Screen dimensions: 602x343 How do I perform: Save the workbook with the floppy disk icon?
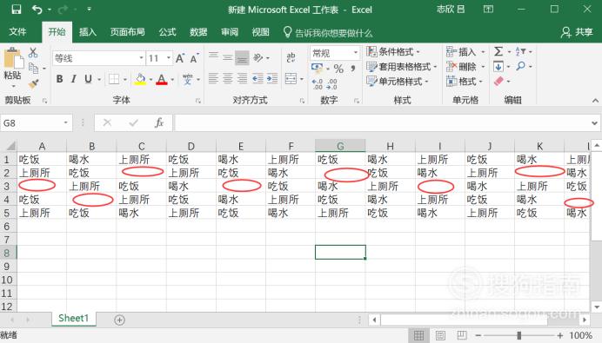pyautogui.click(x=17, y=10)
